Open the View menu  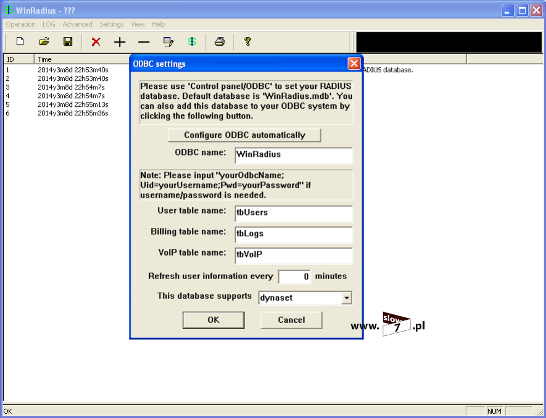(138, 24)
